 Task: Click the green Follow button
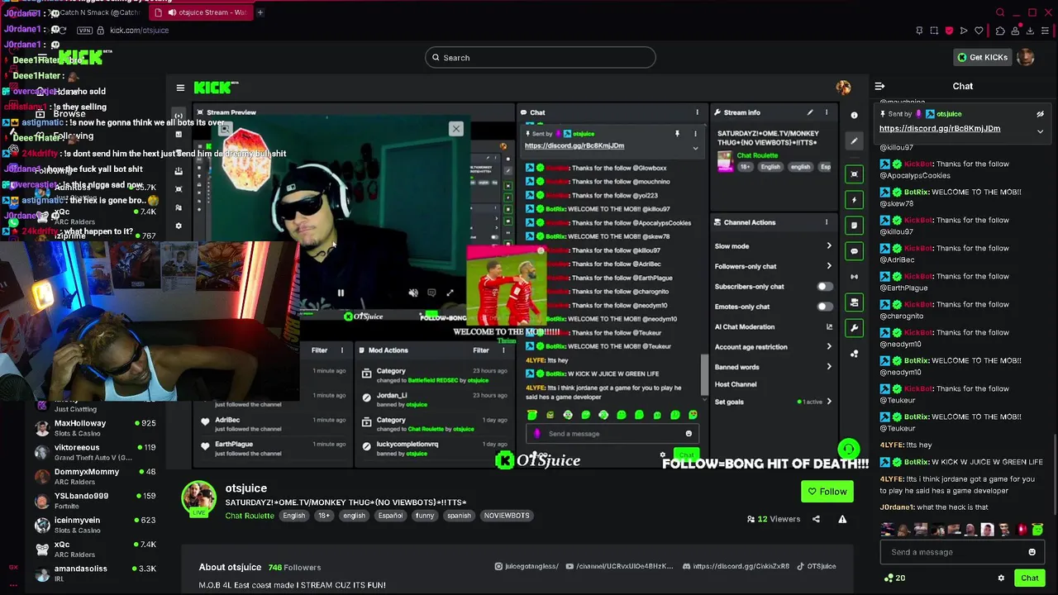pos(827,492)
